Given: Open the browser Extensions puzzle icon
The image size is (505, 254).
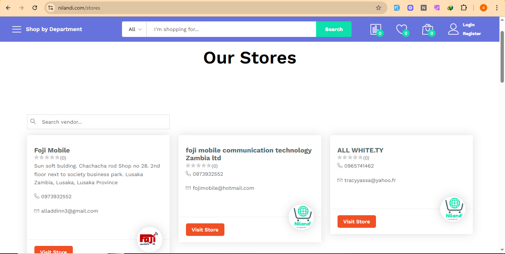Looking at the screenshot, I should [464, 8].
